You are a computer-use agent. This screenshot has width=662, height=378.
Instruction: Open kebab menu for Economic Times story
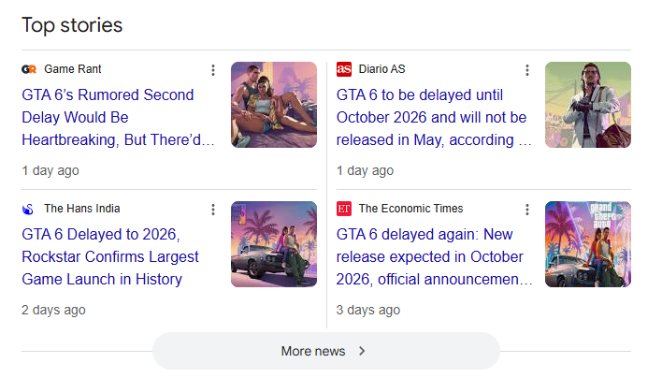point(527,210)
